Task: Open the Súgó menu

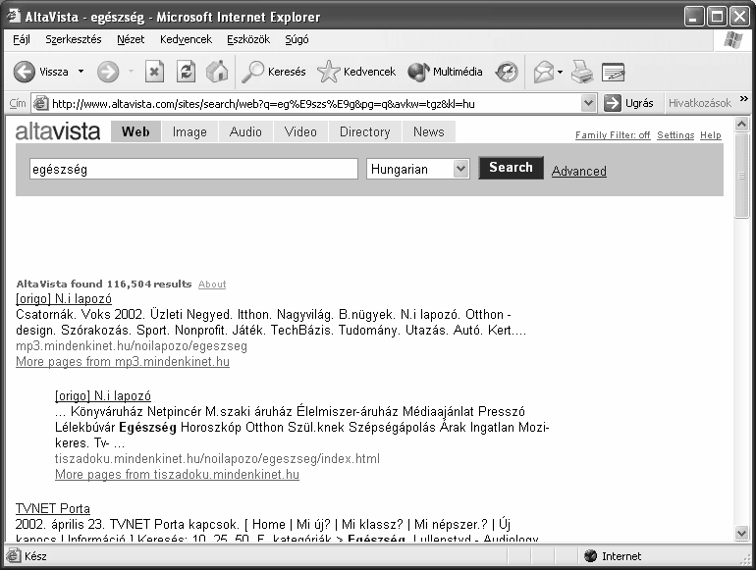Action: tap(297, 39)
